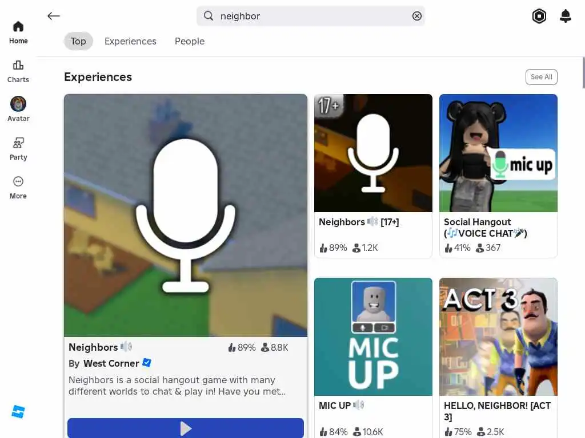This screenshot has height=438, width=585.
Task: Select the Top tab
Action: (78, 41)
